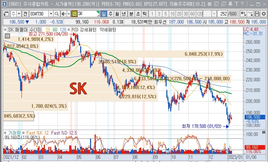268x162 pixels.
Task: Open chart settings gear icon
Action: coord(264,14)
